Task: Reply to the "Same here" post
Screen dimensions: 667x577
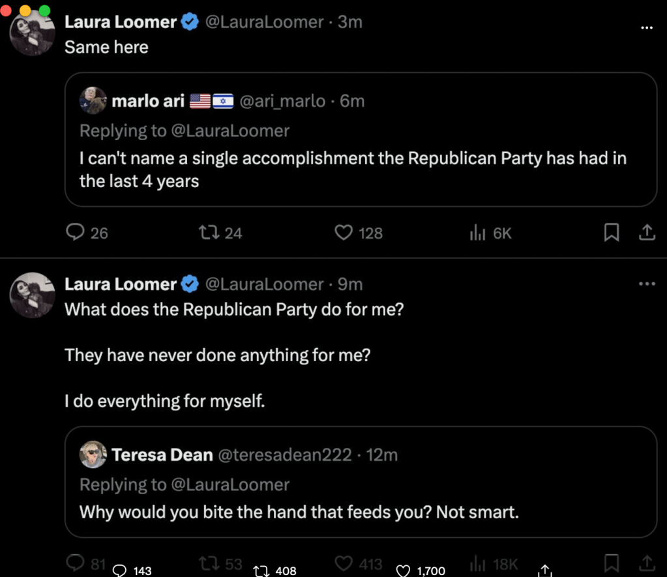Action: 77,233
